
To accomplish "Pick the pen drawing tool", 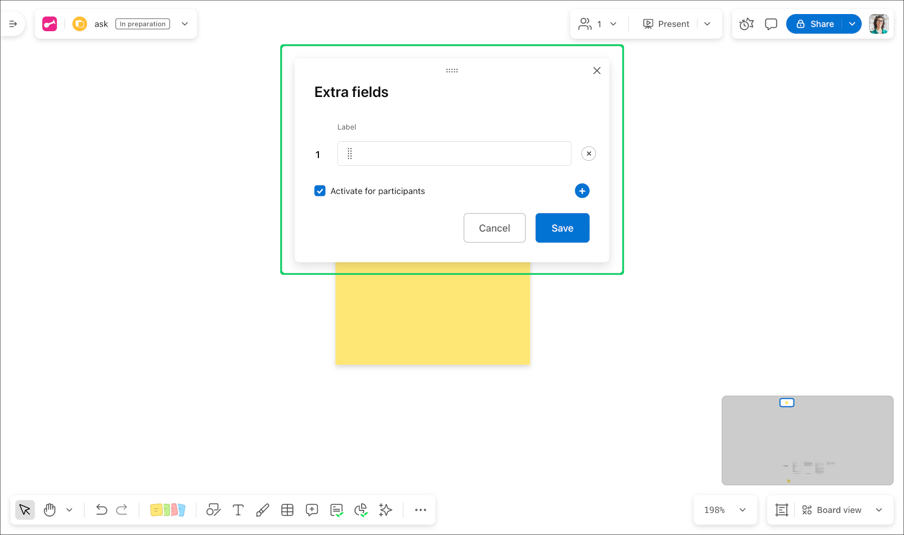I will coord(263,510).
